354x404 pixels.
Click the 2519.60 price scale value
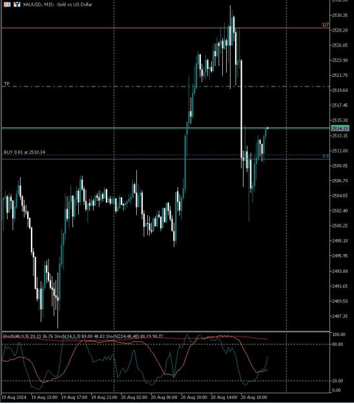(x=340, y=90)
